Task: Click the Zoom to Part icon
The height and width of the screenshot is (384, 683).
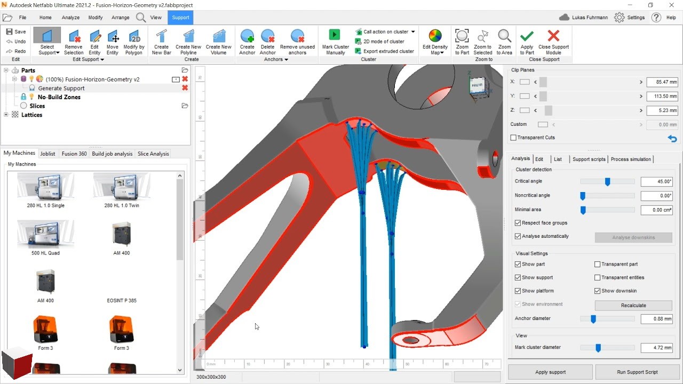Action: click(x=462, y=36)
